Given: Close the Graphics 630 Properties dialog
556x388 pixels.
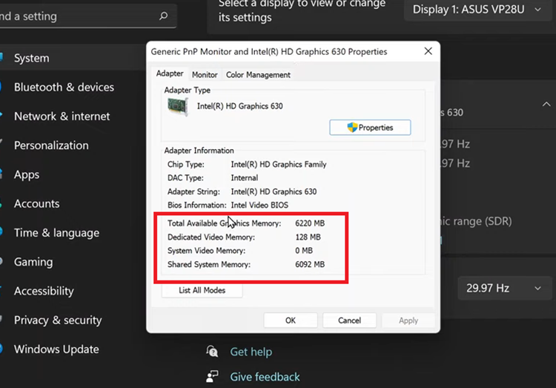Looking at the screenshot, I should pyautogui.click(x=428, y=51).
